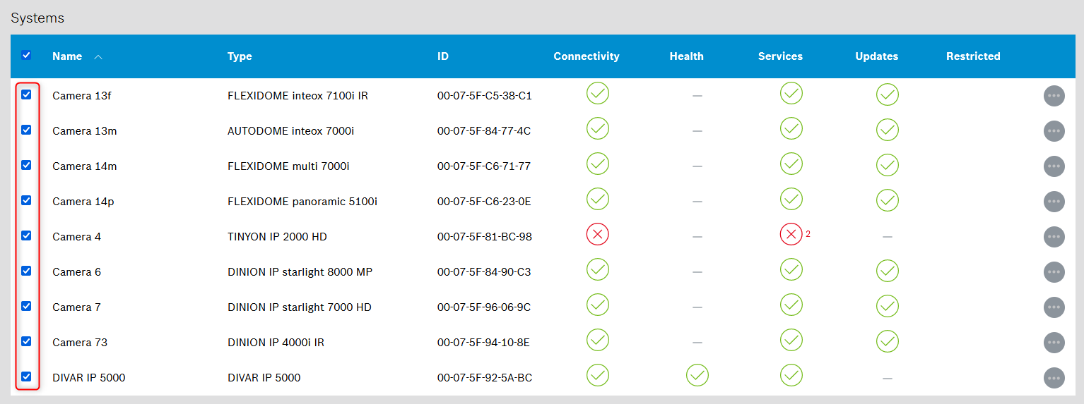Click the services checkmark for Camera 73
The width and height of the screenshot is (1084, 404).
pyautogui.click(x=791, y=340)
